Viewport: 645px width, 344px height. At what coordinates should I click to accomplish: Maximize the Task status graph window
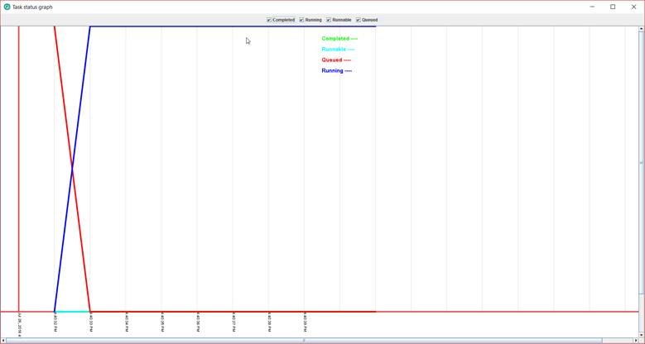[x=613, y=7]
